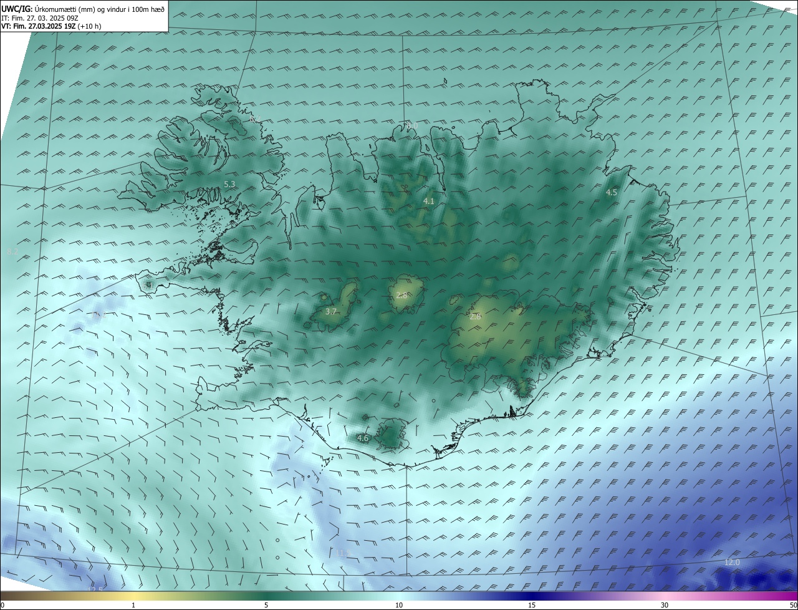The image size is (798, 610).
Task: Click the 50 tick on the color scale
Action: pyautogui.click(x=793, y=605)
